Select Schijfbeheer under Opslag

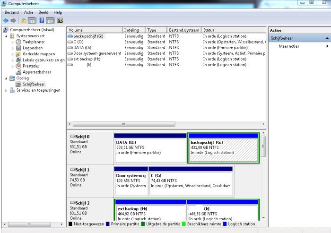(33, 84)
